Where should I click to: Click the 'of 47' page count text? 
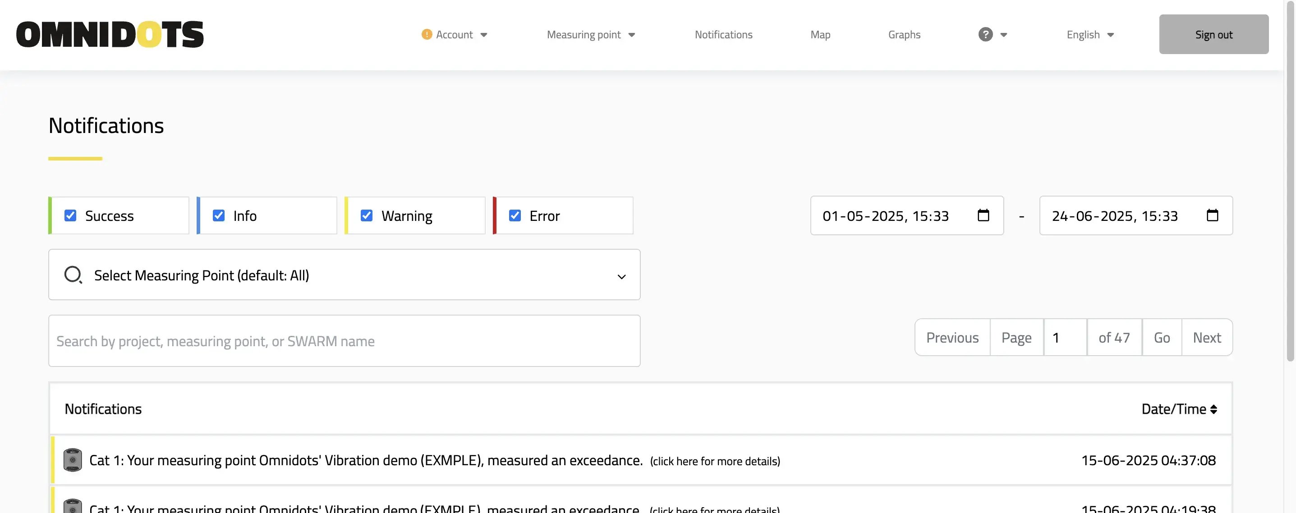click(x=1114, y=338)
